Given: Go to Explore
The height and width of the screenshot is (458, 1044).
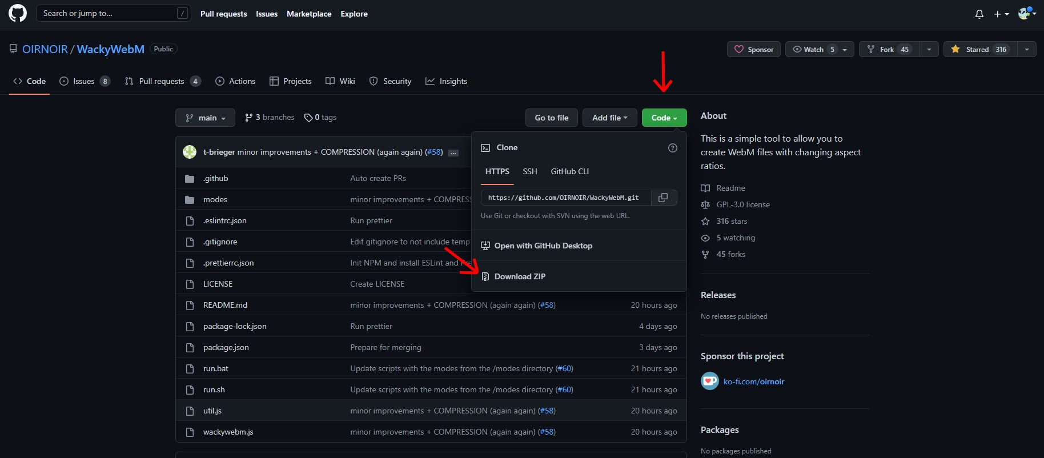Looking at the screenshot, I should coord(354,14).
